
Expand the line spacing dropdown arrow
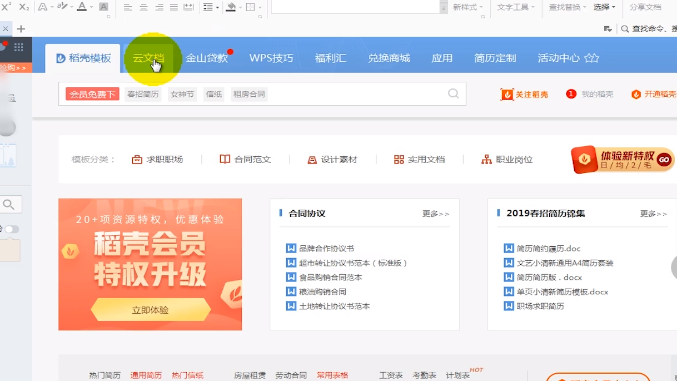217,7
